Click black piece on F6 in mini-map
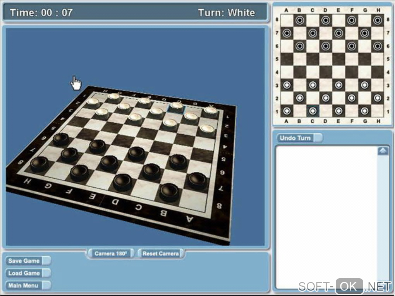Image resolution: width=395 pixels, height=296 pixels. point(352,46)
